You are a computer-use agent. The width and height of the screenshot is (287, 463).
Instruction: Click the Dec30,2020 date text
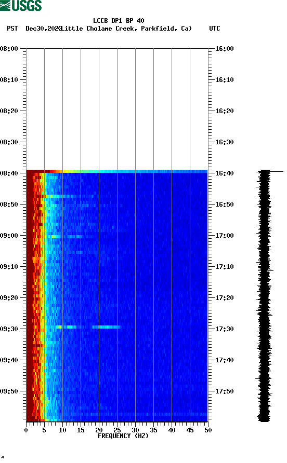pos(44,29)
